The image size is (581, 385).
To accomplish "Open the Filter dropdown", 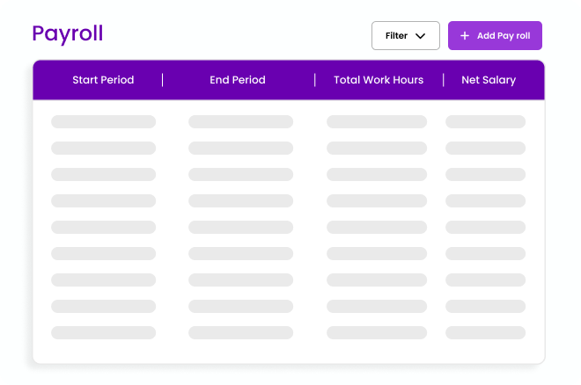I will click(405, 35).
